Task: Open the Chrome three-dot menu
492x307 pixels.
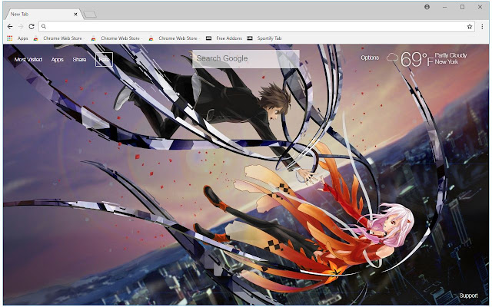Action: click(482, 27)
